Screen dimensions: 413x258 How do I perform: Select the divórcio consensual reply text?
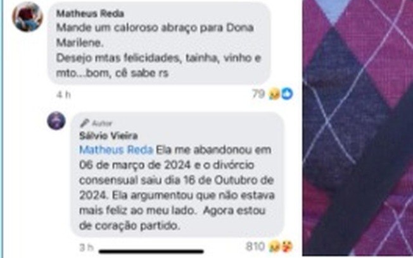(x=177, y=188)
